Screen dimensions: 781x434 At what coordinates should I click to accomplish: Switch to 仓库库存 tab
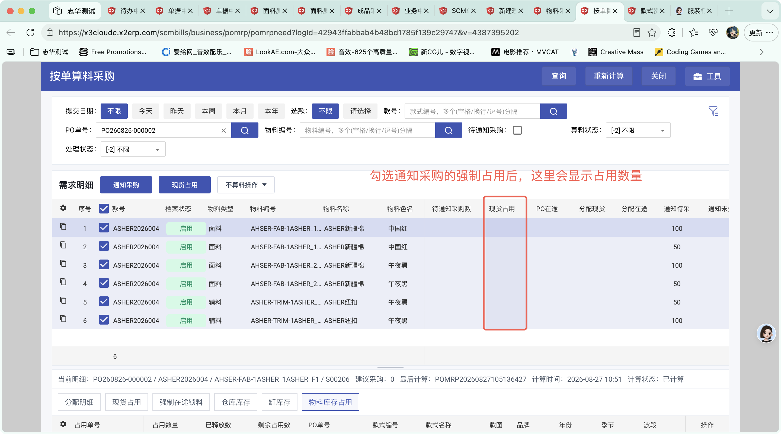tap(236, 402)
